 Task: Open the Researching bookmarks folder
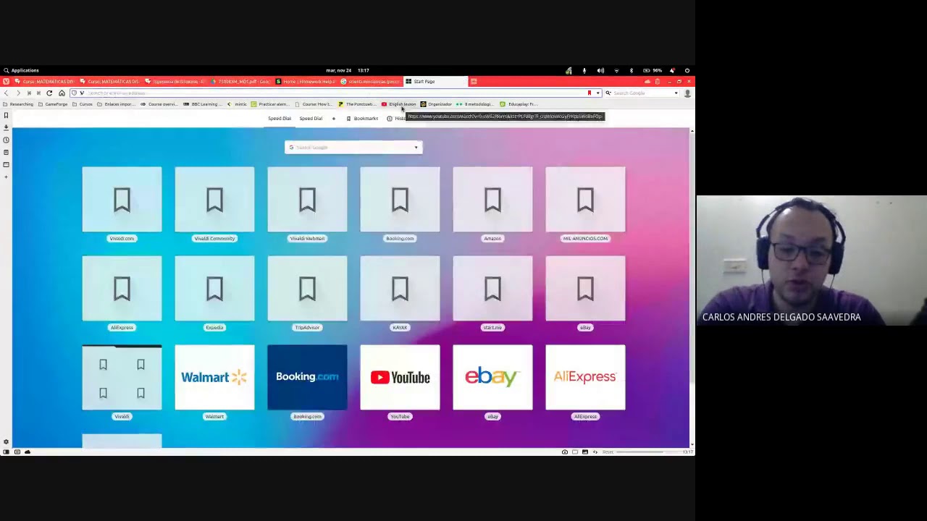click(19, 104)
